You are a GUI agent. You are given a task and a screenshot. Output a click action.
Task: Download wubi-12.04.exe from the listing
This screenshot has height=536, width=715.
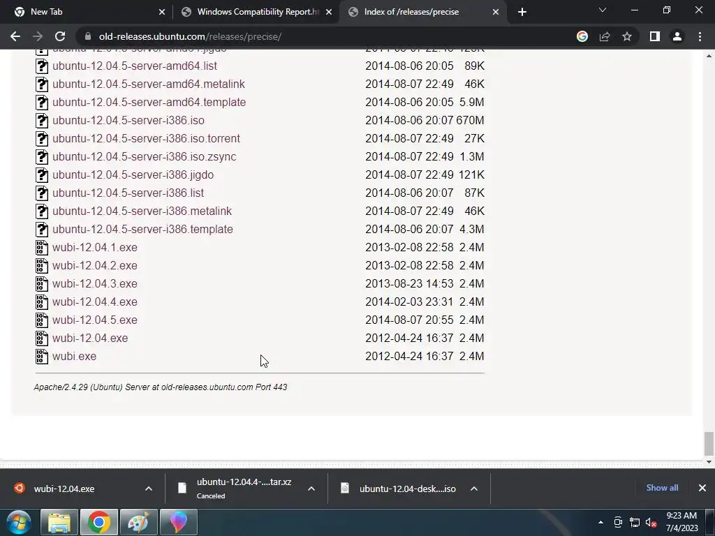pyautogui.click(x=90, y=338)
